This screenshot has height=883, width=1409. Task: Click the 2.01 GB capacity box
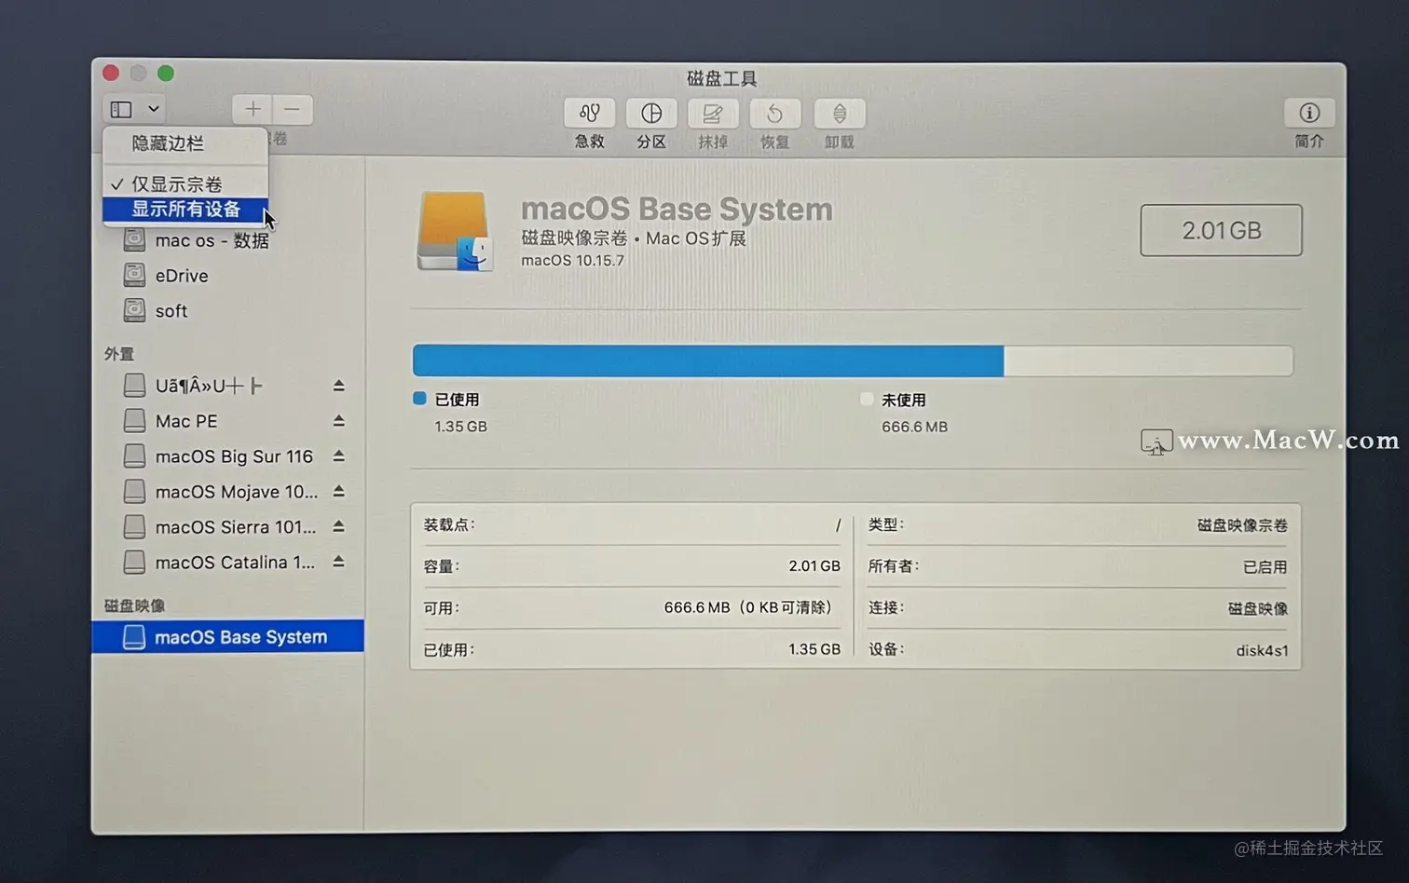coord(1221,230)
